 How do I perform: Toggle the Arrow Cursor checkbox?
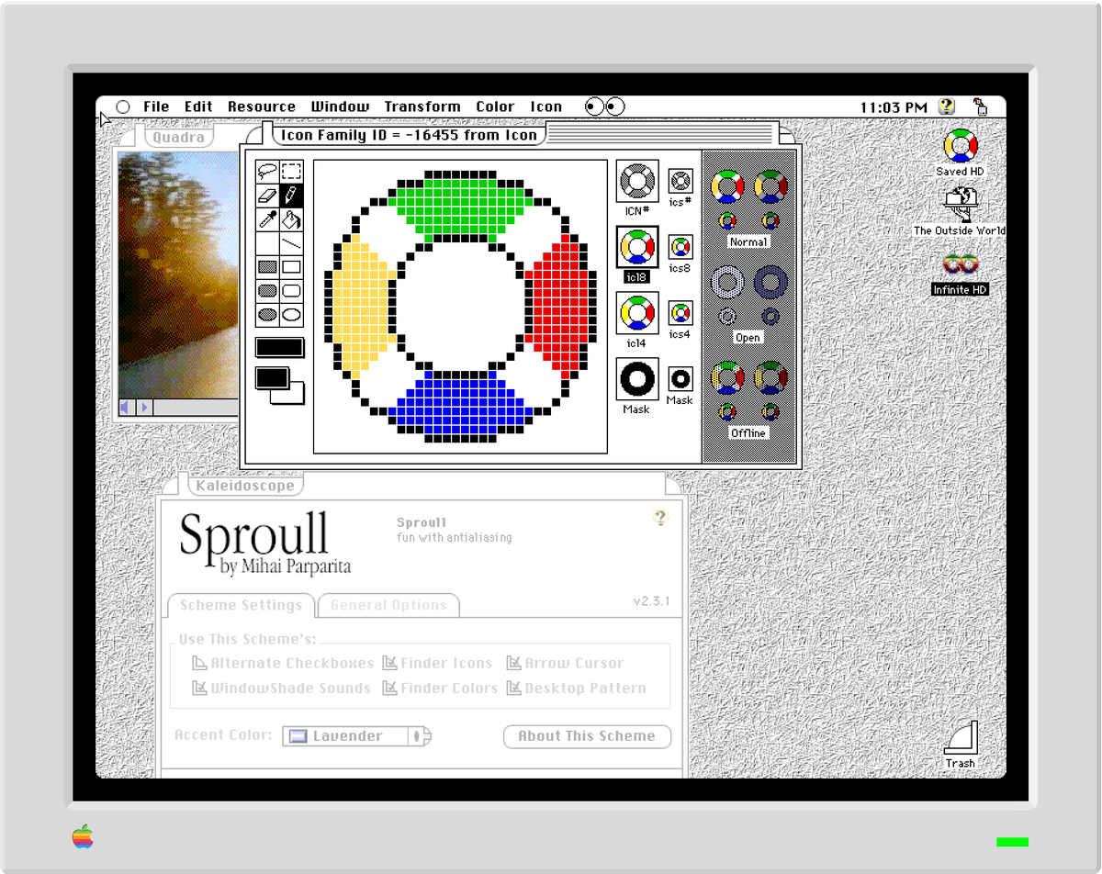pos(565,663)
